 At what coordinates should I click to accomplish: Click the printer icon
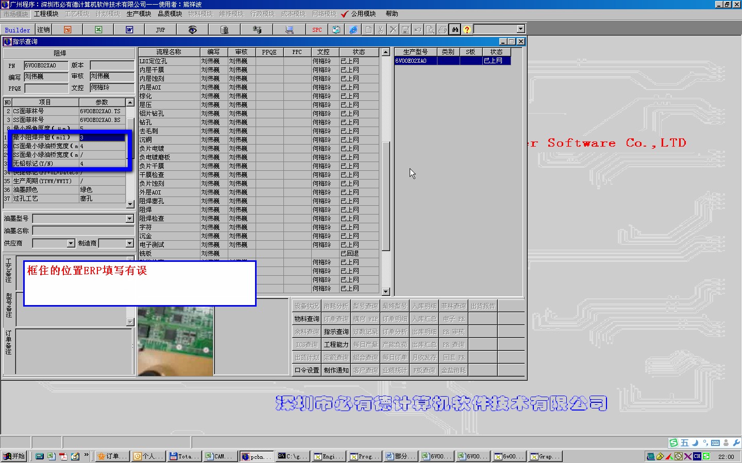[x=443, y=30]
